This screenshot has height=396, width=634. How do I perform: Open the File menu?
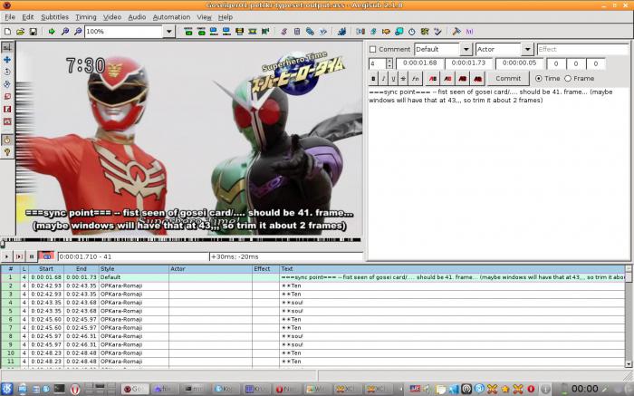(x=10, y=17)
